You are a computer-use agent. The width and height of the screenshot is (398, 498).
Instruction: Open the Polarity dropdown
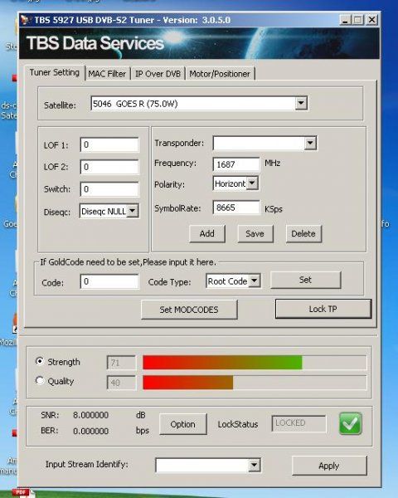(x=252, y=183)
